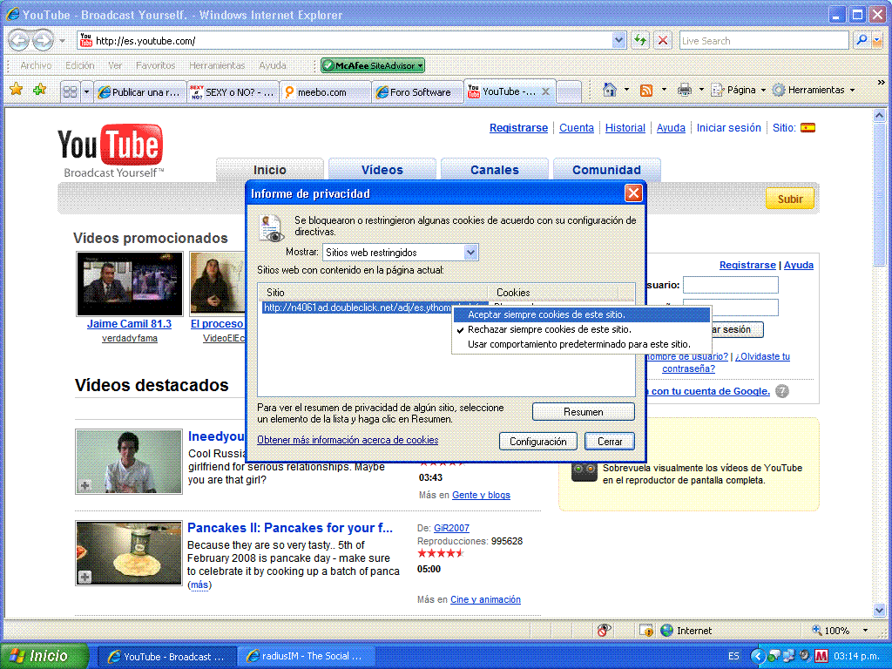Show hidden tray icons with the round arrow
This screenshot has width=892, height=669.
click(x=757, y=656)
